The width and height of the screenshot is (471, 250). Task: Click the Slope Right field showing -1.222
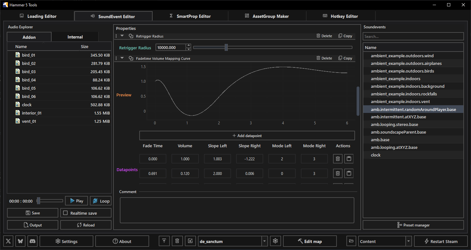(250, 159)
